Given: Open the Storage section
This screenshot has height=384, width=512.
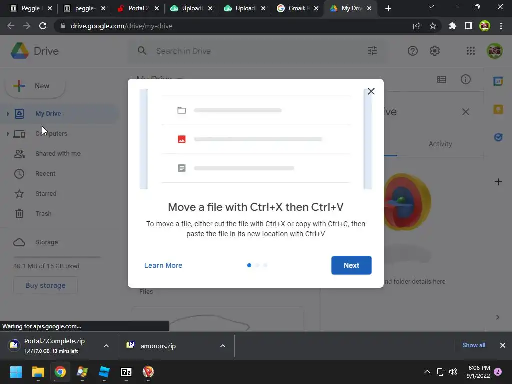Looking at the screenshot, I should [x=46, y=242].
